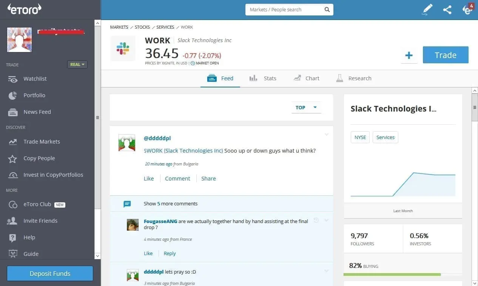The image size is (478, 286).
Task: Like the post by ddddpl
Action: [148, 178]
